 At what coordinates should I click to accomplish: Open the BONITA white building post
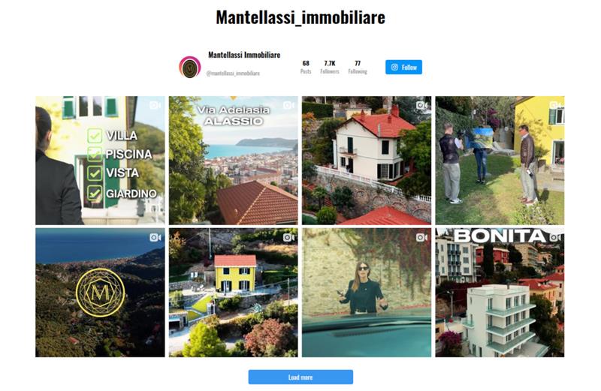point(500,293)
